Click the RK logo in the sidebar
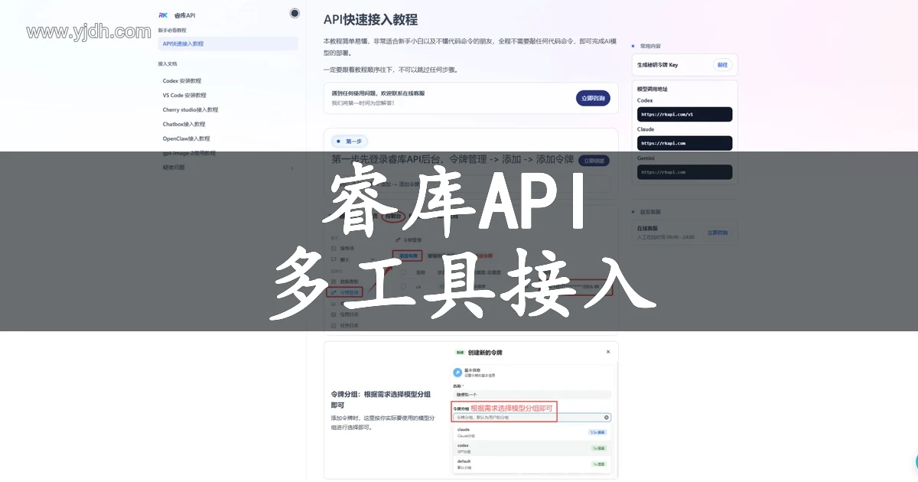This screenshot has width=918, height=482. click(x=163, y=15)
